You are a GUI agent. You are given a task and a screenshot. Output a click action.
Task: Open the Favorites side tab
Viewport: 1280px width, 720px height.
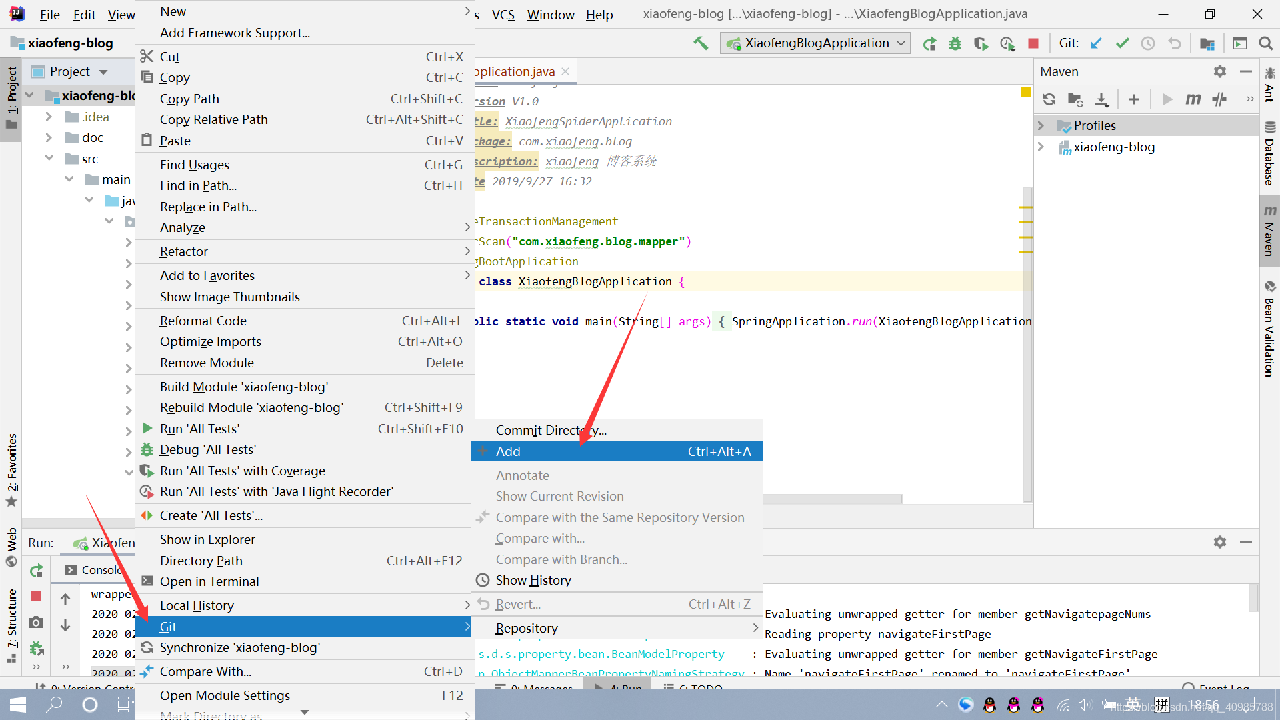12,470
